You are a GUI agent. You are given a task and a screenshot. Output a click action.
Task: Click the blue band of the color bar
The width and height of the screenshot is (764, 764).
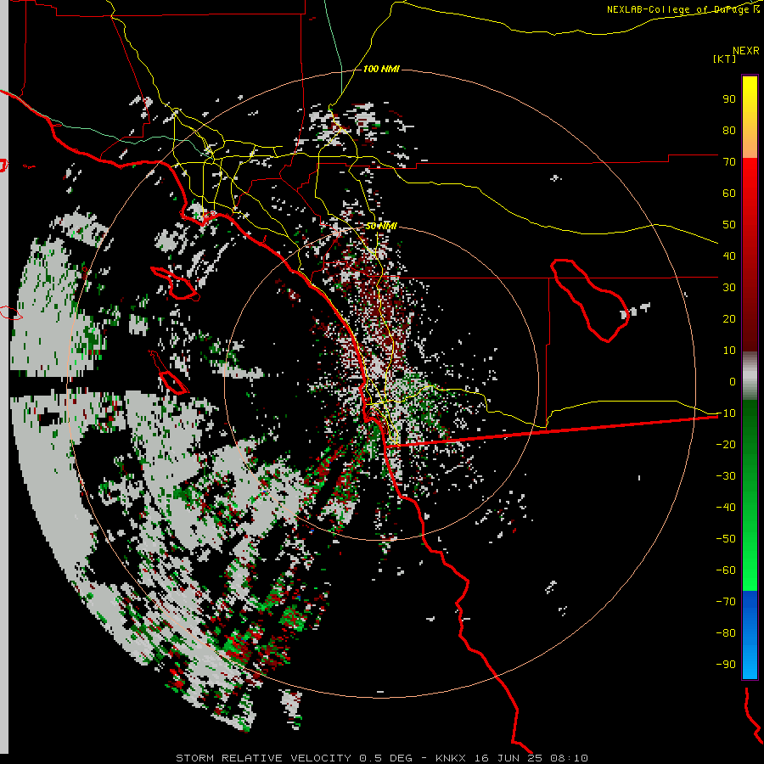pos(750,634)
